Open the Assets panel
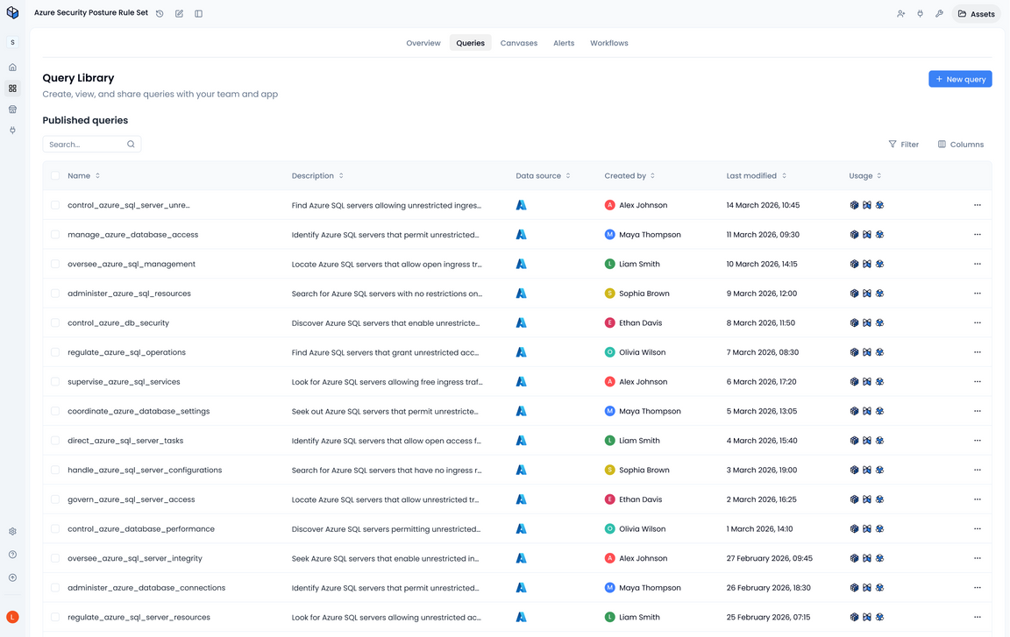 point(975,13)
